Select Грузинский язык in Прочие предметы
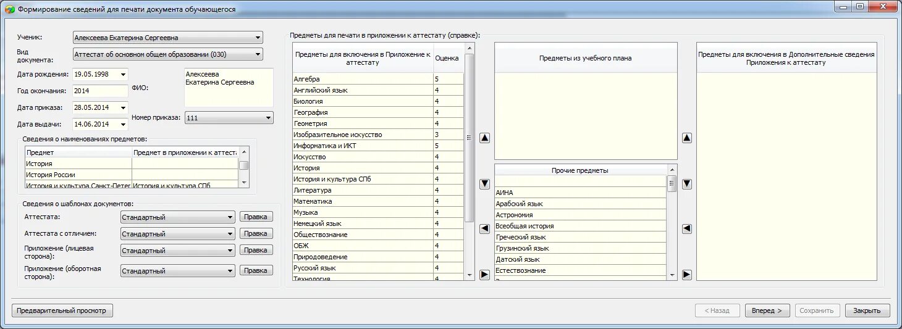The image size is (902, 329). (x=581, y=248)
